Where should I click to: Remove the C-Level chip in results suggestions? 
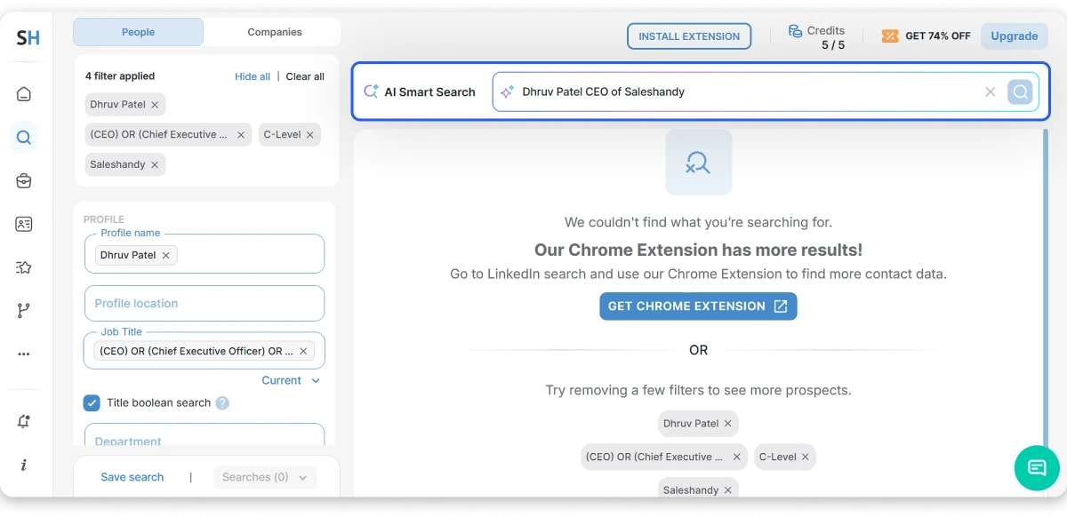coord(806,457)
